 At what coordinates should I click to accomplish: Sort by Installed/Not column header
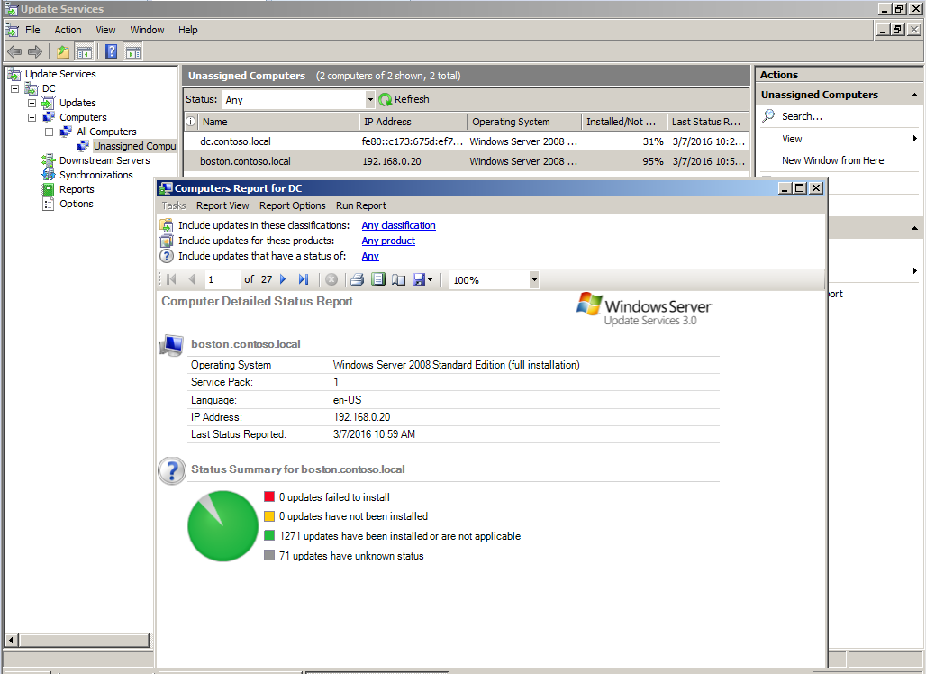[x=624, y=122]
